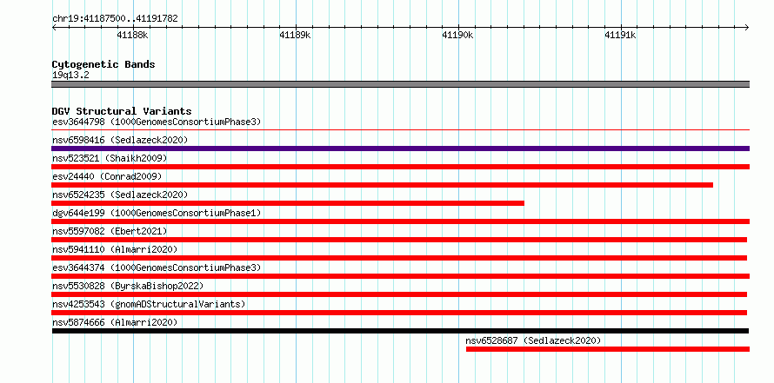The image size is (774, 383).
Task: Click the Cytogenetic Bands track title
Action: pos(103,64)
